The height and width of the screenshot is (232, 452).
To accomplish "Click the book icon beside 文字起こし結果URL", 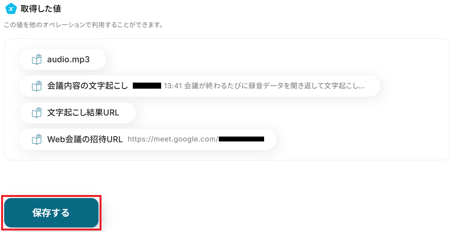I will click(x=37, y=113).
